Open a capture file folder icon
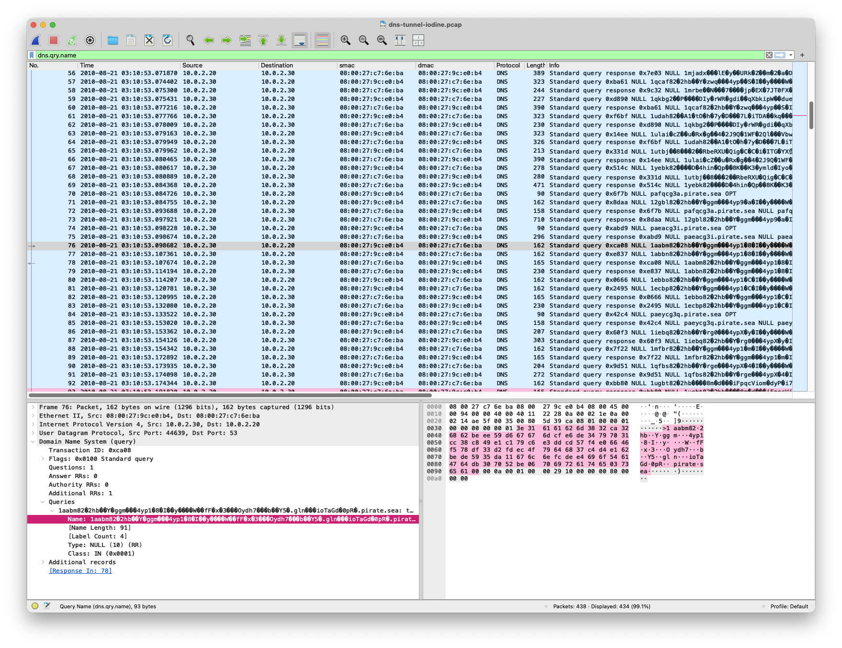 [113, 41]
